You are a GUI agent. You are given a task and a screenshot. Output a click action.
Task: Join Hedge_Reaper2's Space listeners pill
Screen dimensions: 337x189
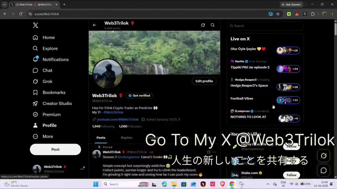288,87
